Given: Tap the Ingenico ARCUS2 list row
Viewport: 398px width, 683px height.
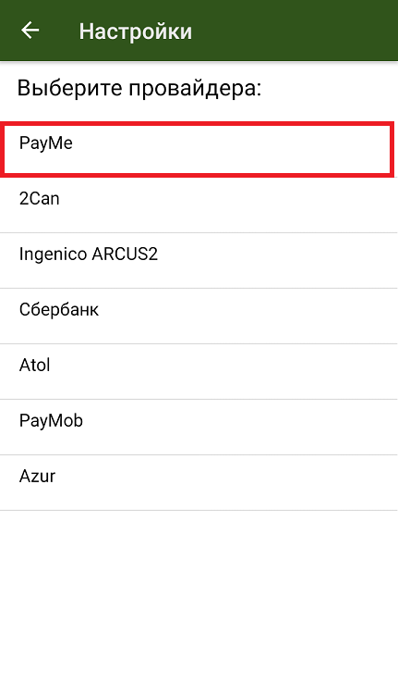Looking at the screenshot, I should click(199, 260).
